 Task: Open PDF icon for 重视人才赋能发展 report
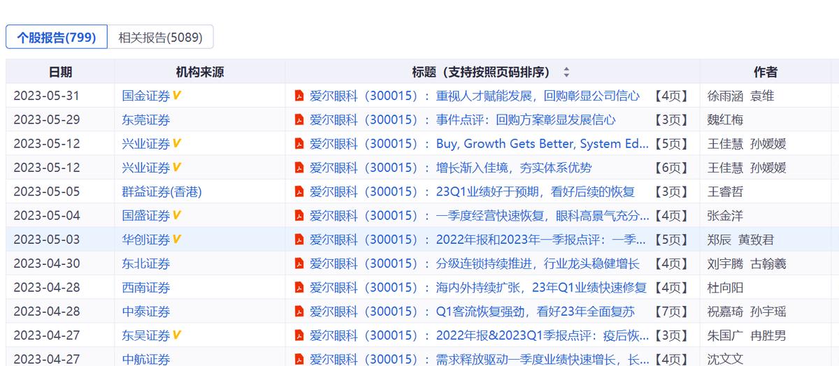[x=299, y=96]
